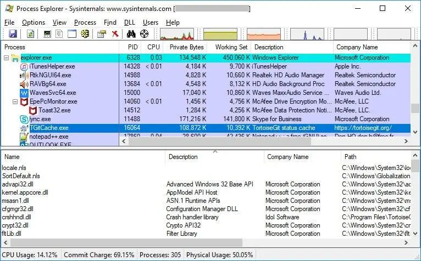Select the TGitCache.exe process row
This screenshot has height=261, width=421.
pos(206,128)
